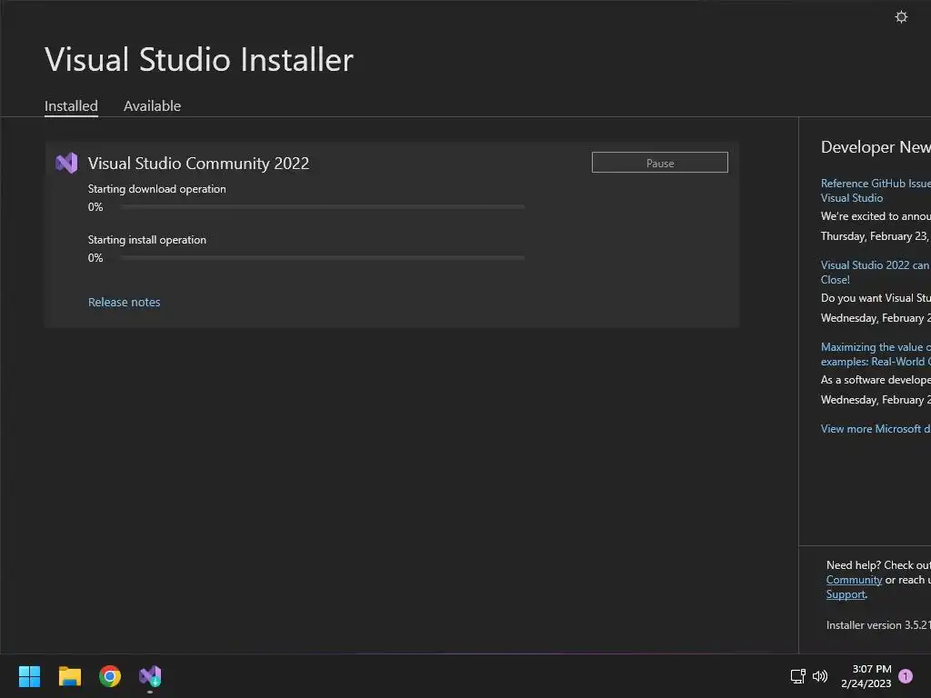
Task: Click the 'Visual Studio Installer' window title
Action: (199, 59)
